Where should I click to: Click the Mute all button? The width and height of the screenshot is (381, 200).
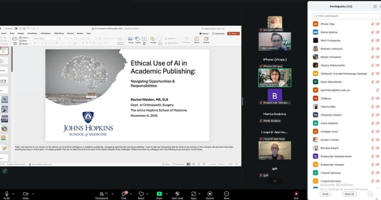(x=349, y=194)
